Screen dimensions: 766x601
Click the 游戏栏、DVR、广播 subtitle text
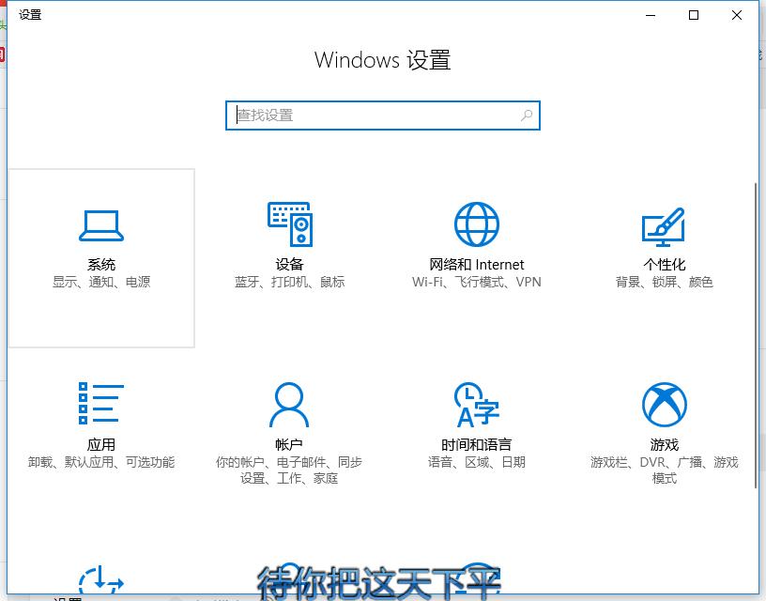point(664,462)
